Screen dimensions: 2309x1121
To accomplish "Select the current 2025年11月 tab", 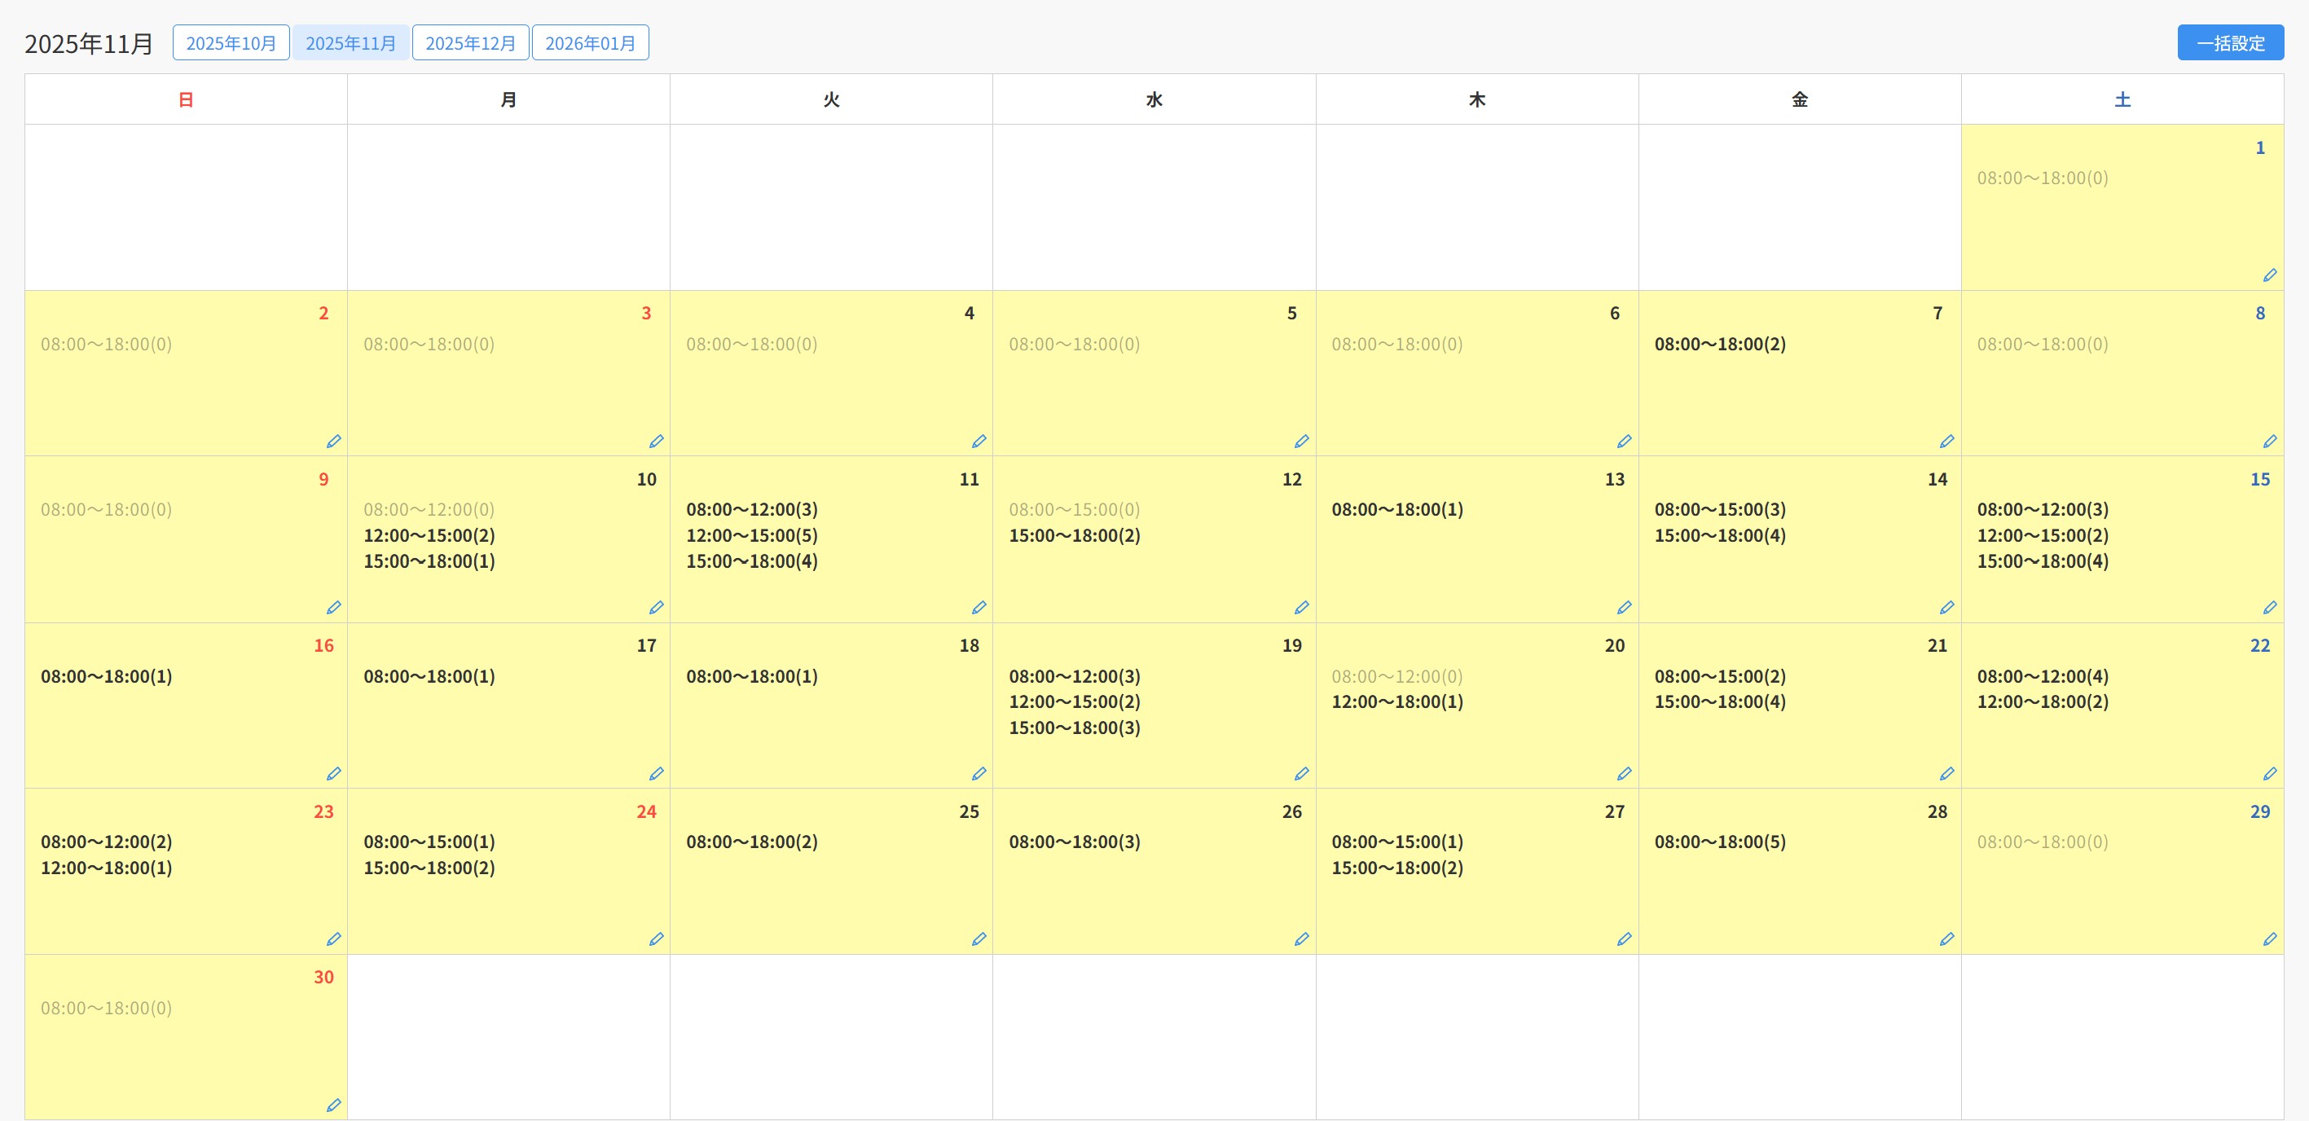I will click(350, 43).
